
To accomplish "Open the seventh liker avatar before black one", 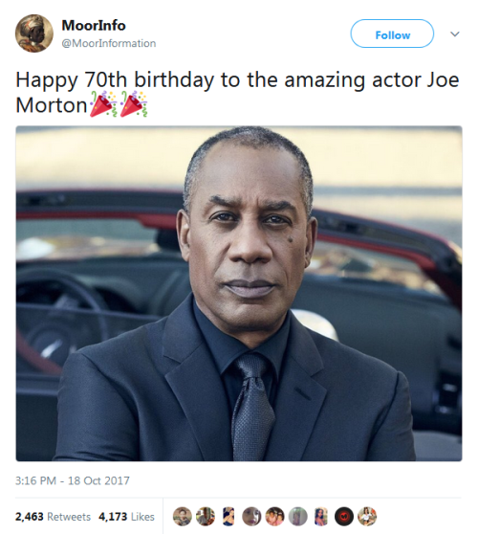I will coord(321,516).
